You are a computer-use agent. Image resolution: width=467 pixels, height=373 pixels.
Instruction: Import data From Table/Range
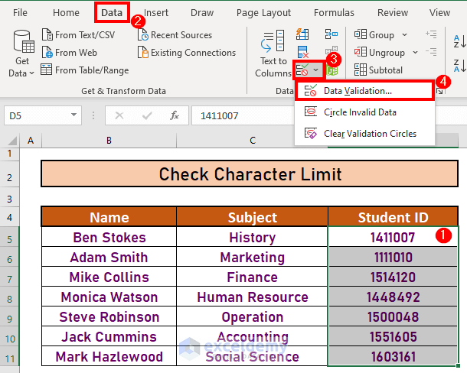coord(85,70)
